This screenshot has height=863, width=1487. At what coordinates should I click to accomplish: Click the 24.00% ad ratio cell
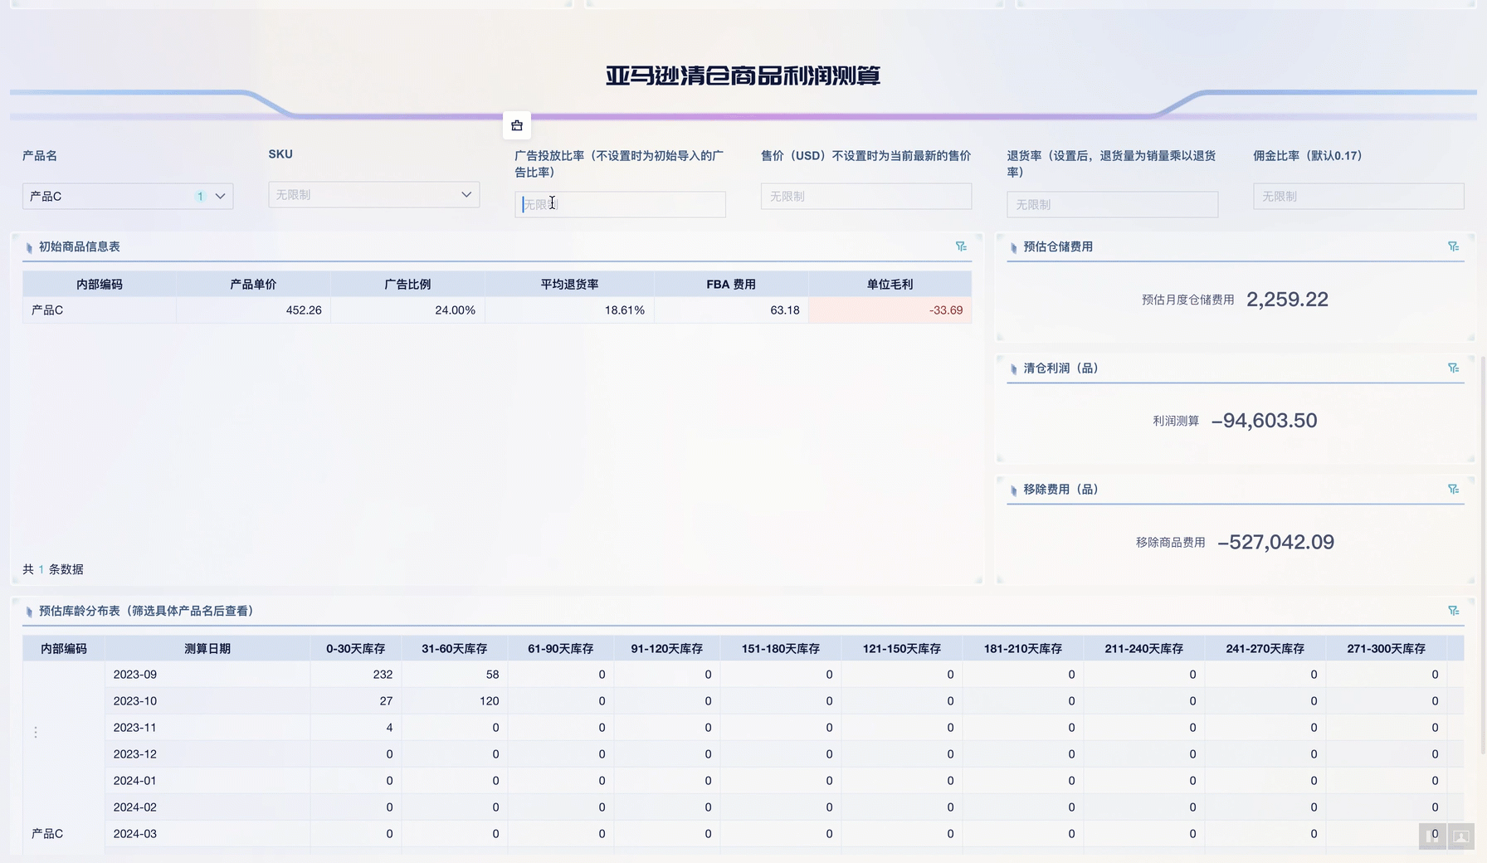(x=407, y=310)
